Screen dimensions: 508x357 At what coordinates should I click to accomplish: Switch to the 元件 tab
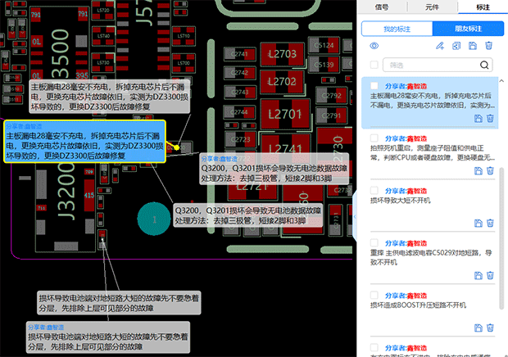pyautogui.click(x=432, y=7)
